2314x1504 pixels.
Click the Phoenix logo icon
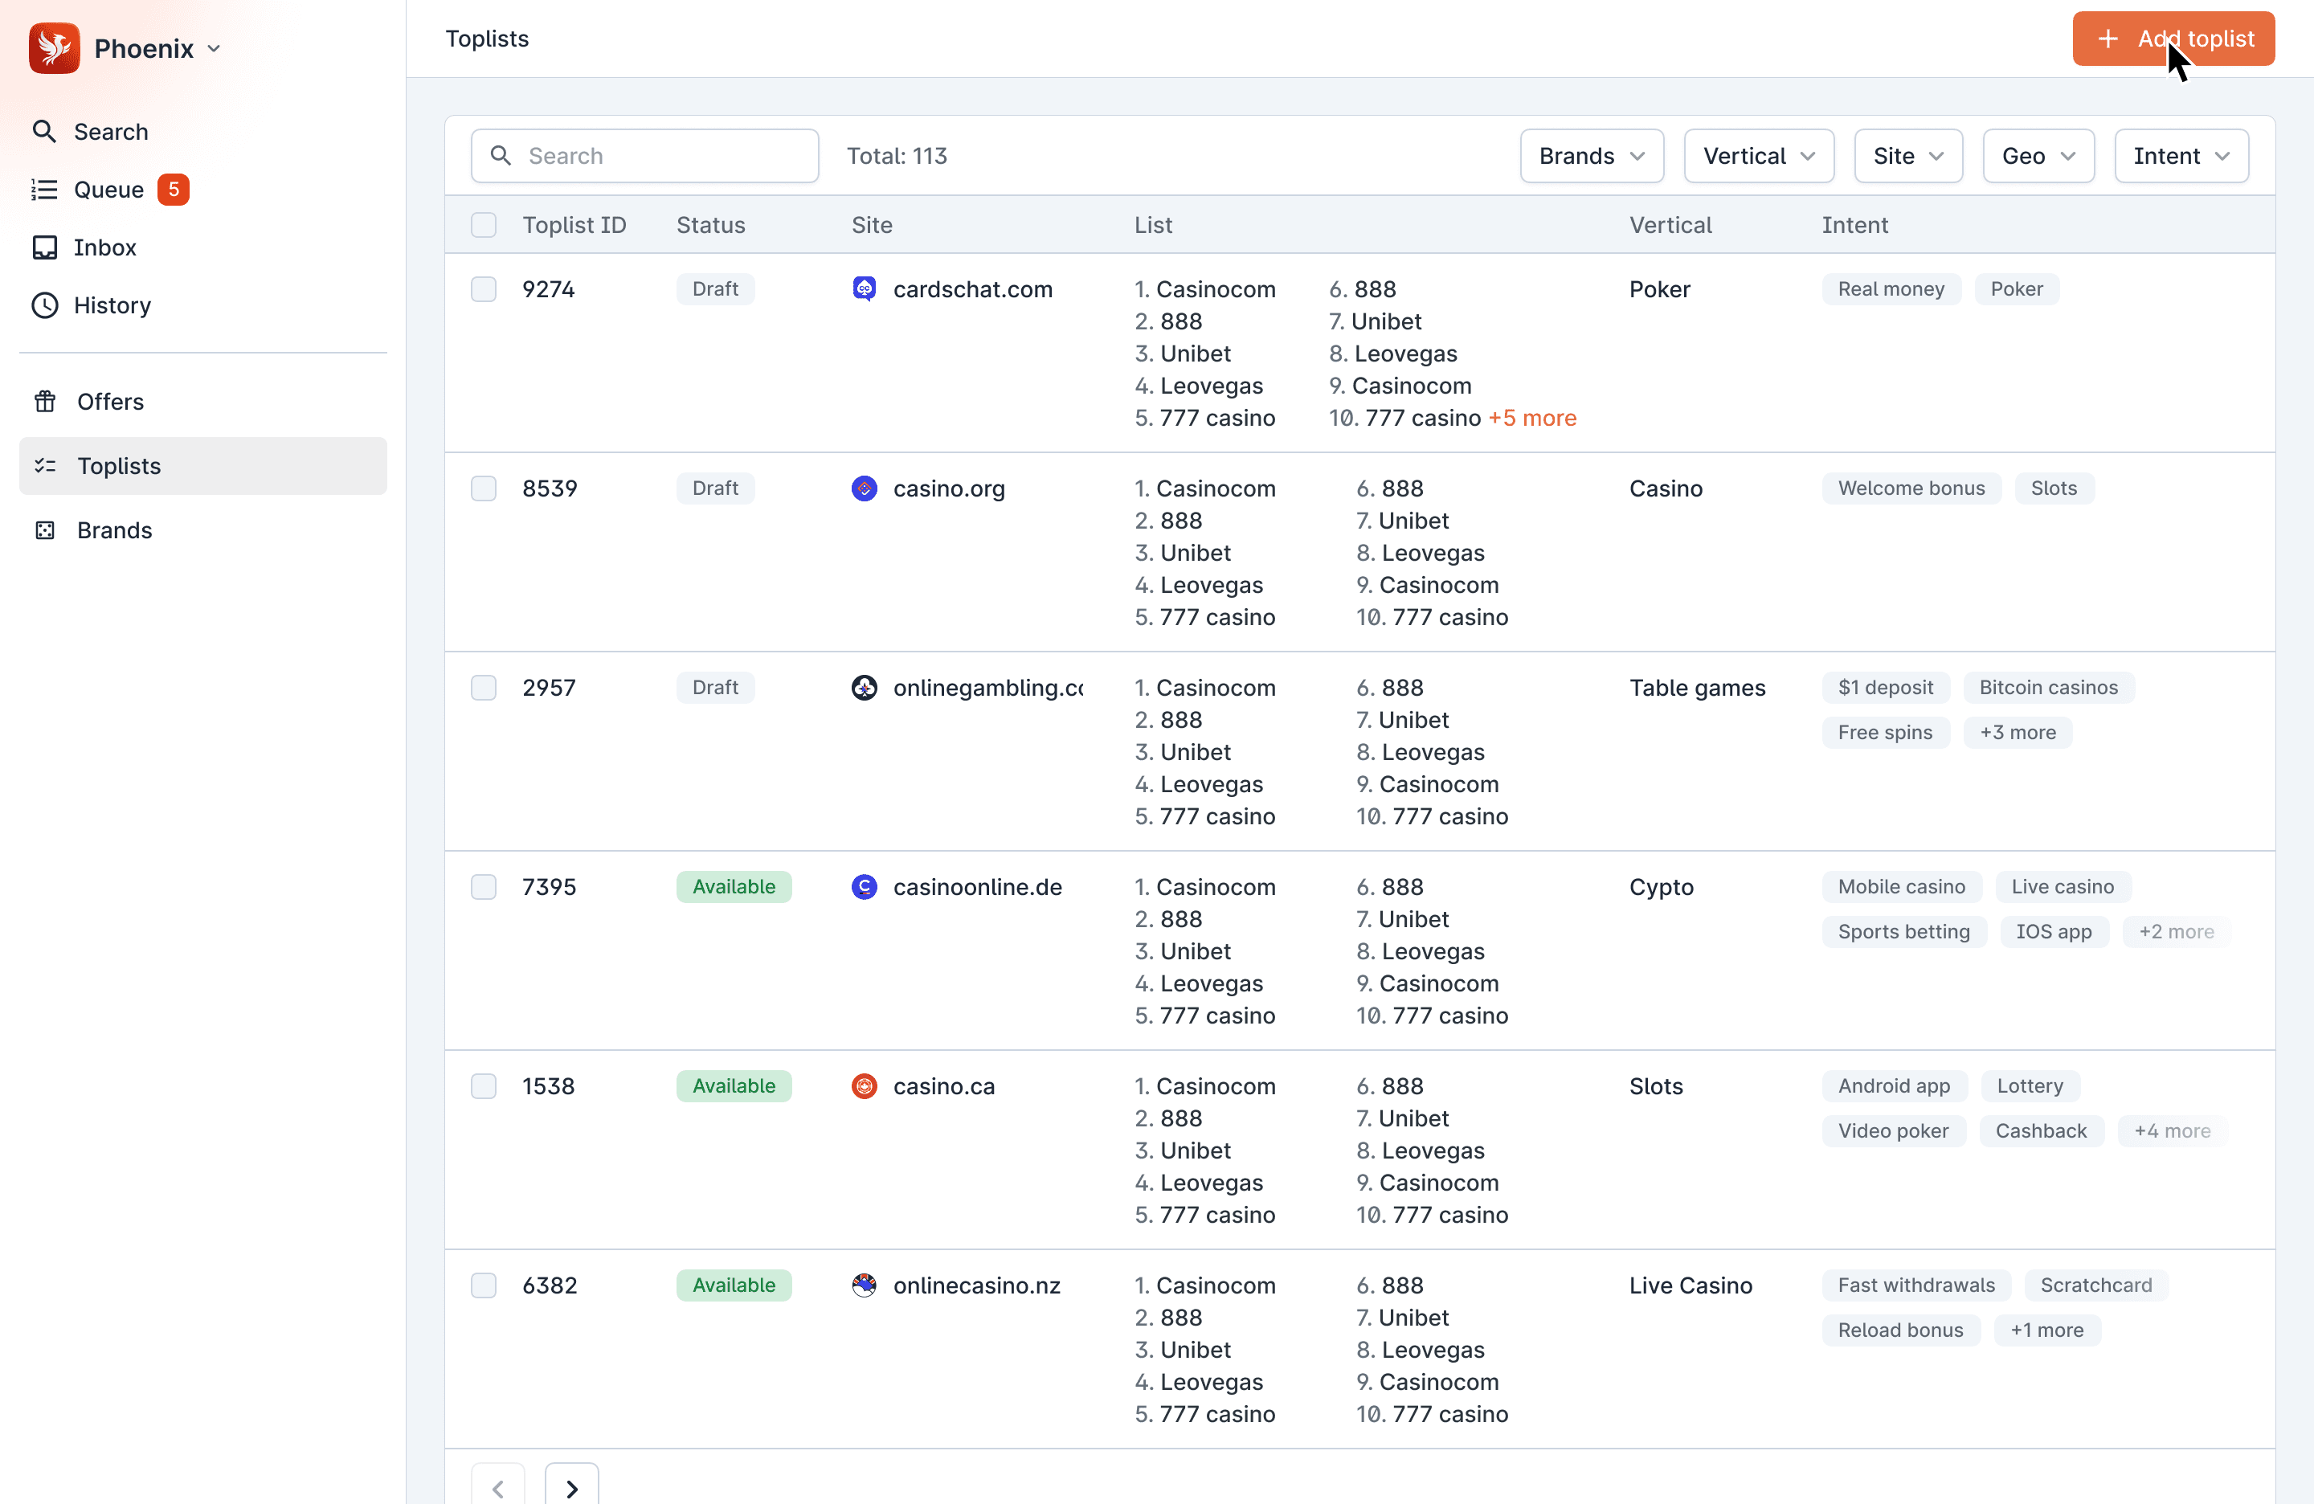click(54, 47)
